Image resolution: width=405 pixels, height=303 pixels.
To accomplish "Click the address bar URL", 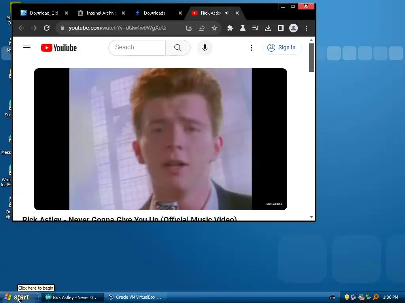I will tap(117, 28).
